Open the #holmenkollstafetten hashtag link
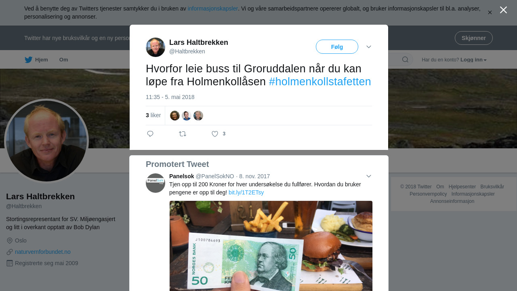Image resolution: width=517 pixels, height=291 pixels. [320, 82]
